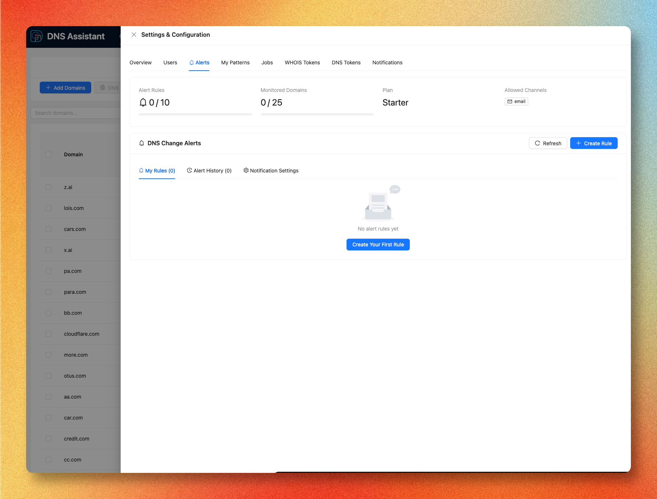Switch to the Users tab
Screen dimensions: 657x499
pyautogui.click(x=170, y=63)
